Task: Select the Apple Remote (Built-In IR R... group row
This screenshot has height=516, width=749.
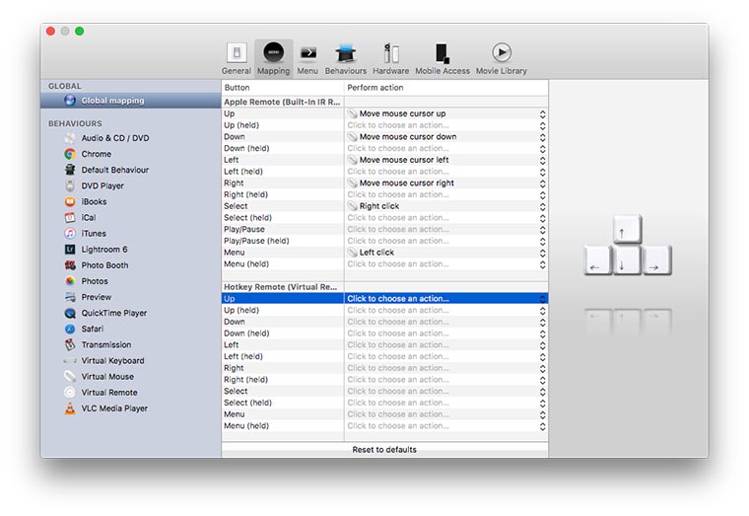Action: coord(385,102)
